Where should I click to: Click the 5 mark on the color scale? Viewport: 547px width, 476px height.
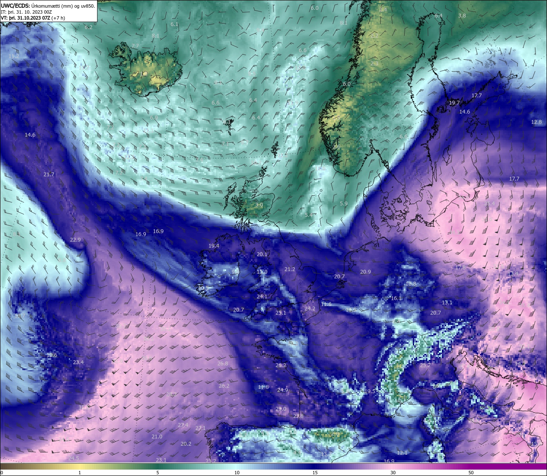coord(158,473)
